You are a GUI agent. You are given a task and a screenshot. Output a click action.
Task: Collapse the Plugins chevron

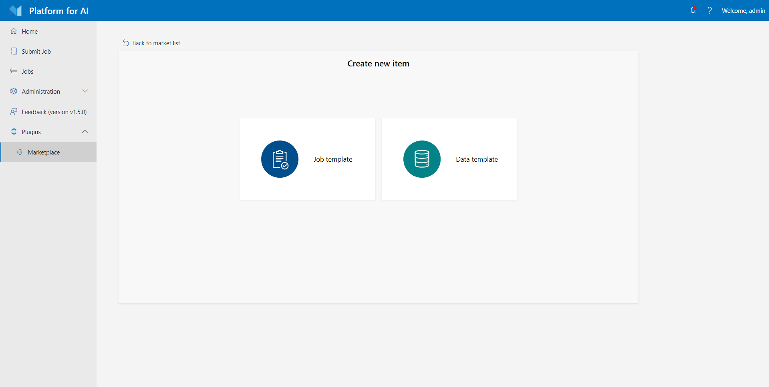[x=85, y=132]
